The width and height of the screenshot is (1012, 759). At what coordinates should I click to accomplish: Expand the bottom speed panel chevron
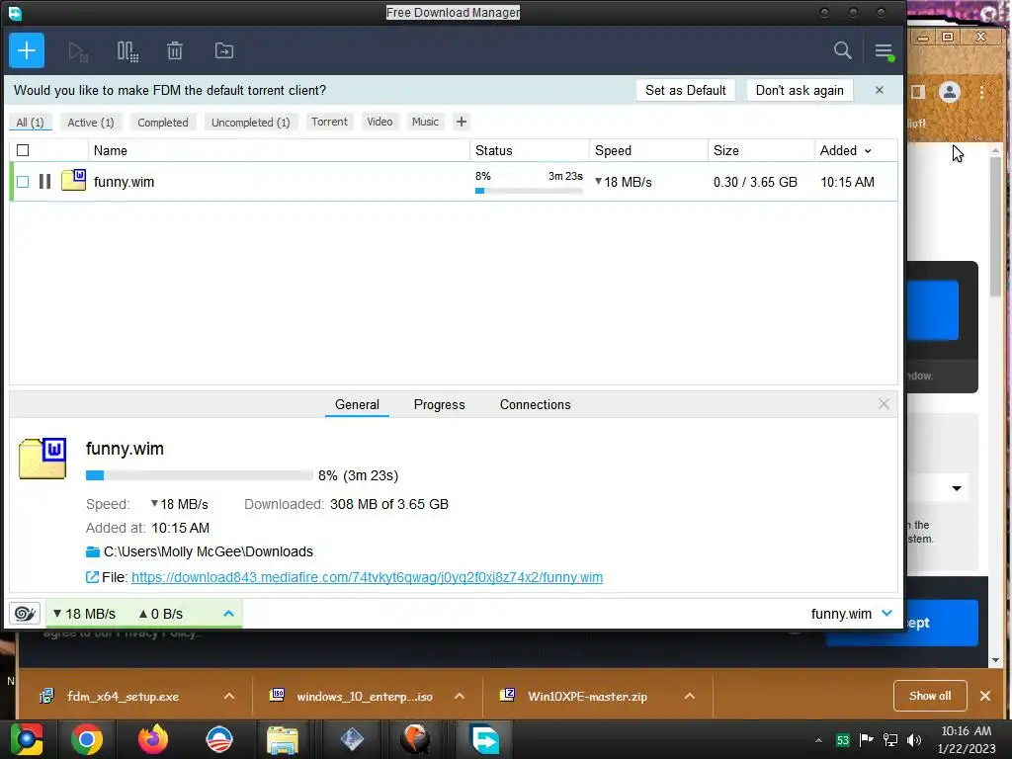pyautogui.click(x=228, y=613)
